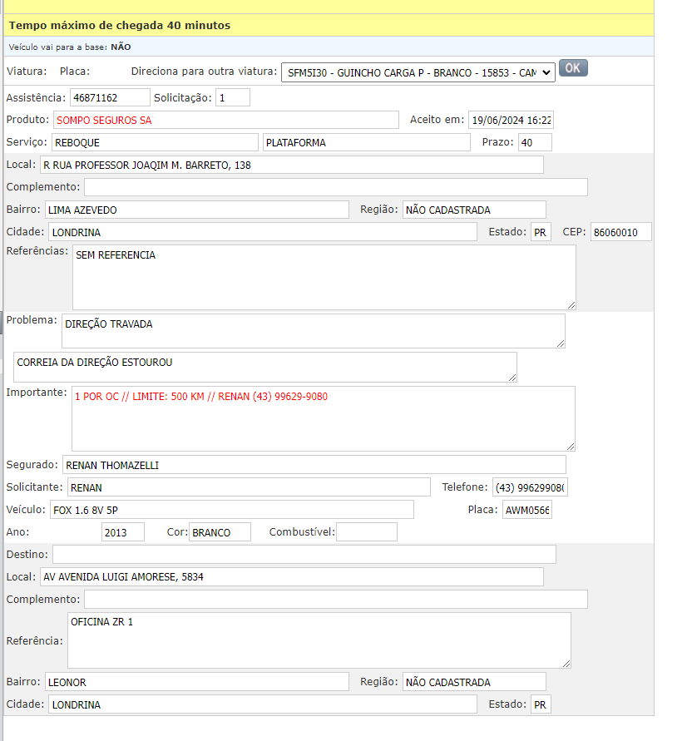The width and height of the screenshot is (692, 741).
Task: Click the Assistência field 46871162
Action: [x=110, y=98]
